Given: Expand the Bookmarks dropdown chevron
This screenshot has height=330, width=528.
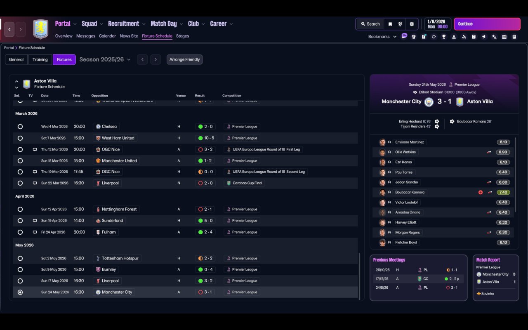Looking at the screenshot, I should 395,37.
